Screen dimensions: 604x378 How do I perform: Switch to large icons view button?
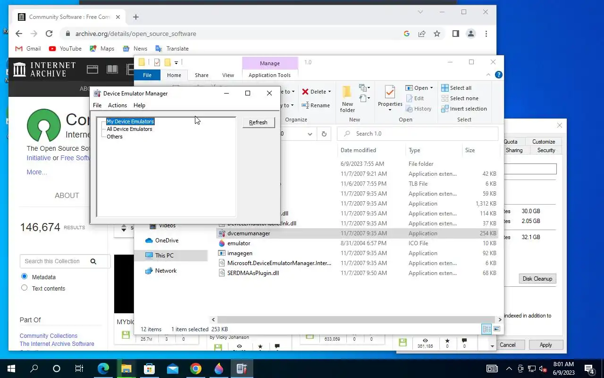pyautogui.click(x=497, y=329)
